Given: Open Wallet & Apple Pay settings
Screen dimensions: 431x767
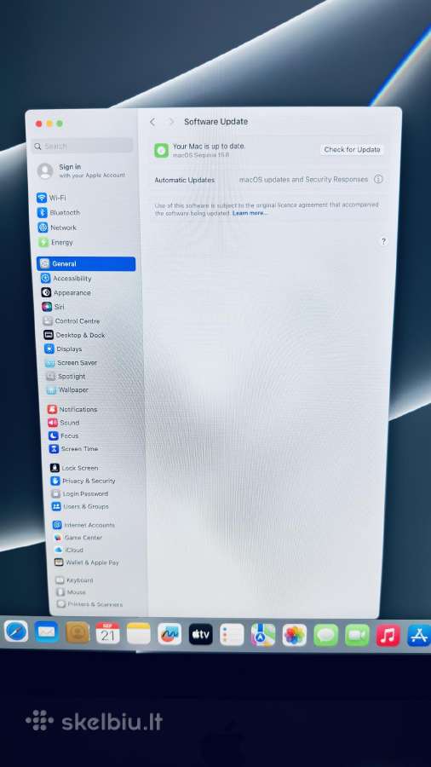Looking at the screenshot, I should pyautogui.click(x=87, y=562).
